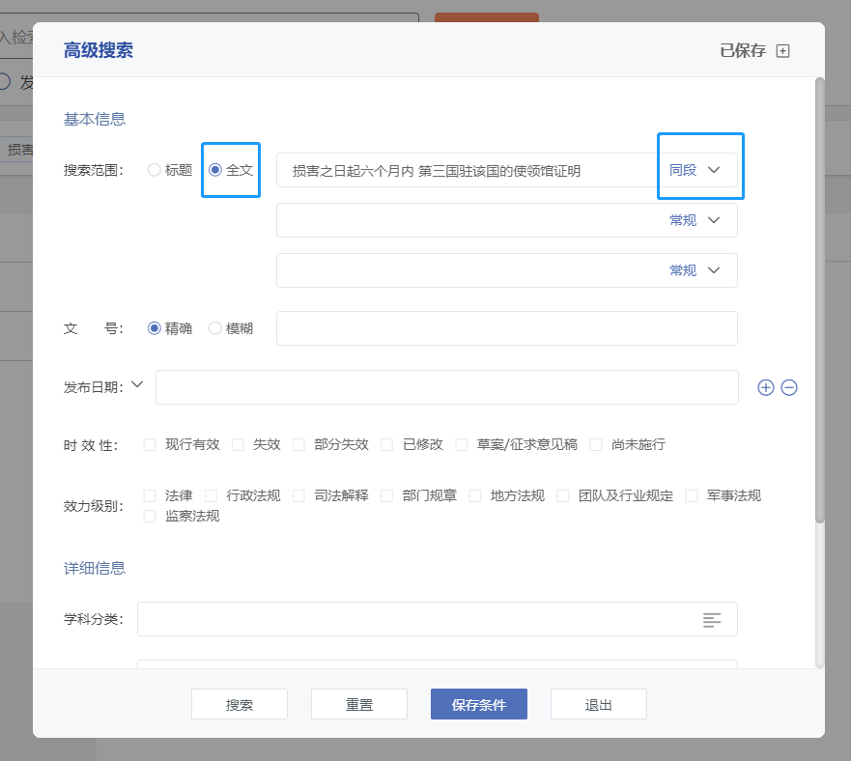Select the 全文 search scope radio
Screen dimensions: 851x761
215,170
